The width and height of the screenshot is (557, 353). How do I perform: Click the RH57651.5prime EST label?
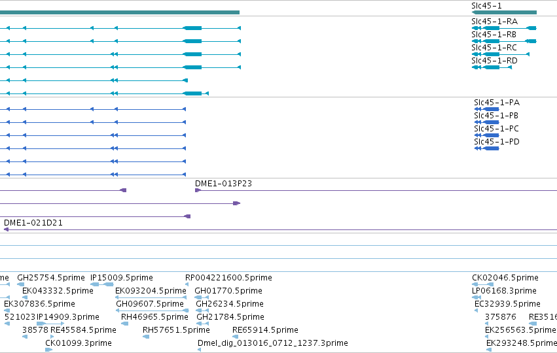pyautogui.click(x=176, y=330)
